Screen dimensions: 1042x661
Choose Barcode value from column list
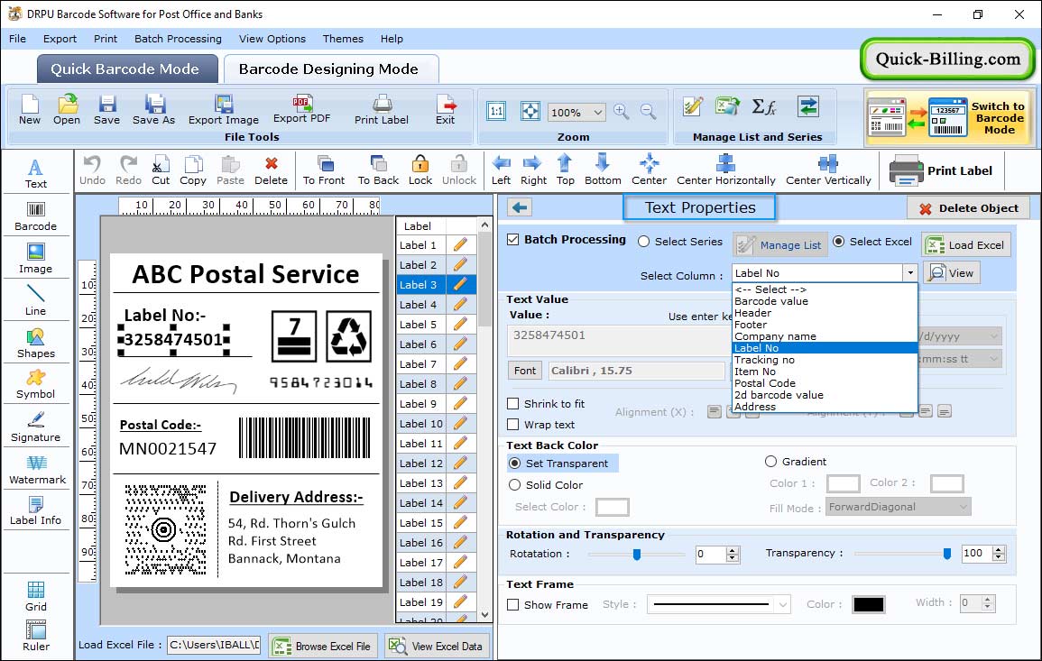[x=825, y=301]
